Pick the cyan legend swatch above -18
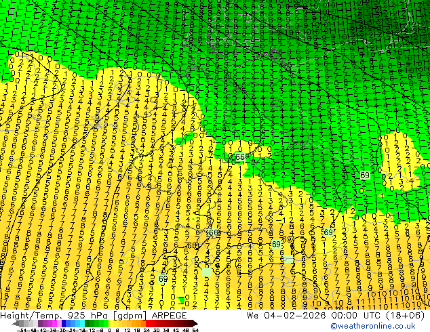This screenshot has height=332, width=430. click(x=82, y=323)
